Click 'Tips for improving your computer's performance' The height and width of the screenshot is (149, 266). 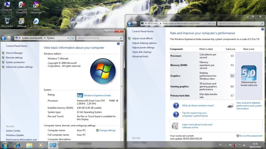(x=195, y=114)
